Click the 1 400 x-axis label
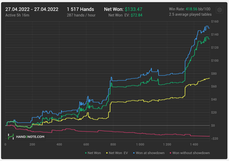 tap(194, 144)
